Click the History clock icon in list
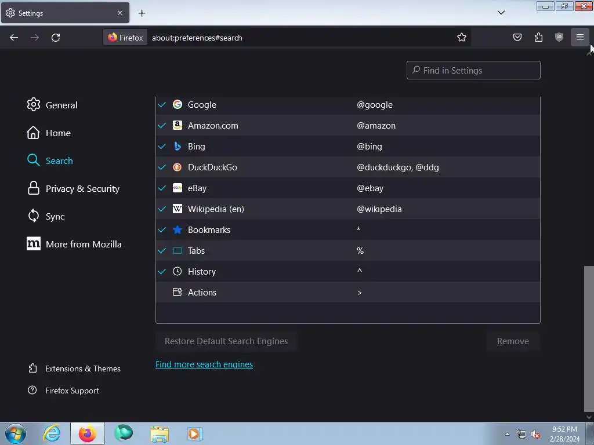594x445 pixels. [178, 271]
